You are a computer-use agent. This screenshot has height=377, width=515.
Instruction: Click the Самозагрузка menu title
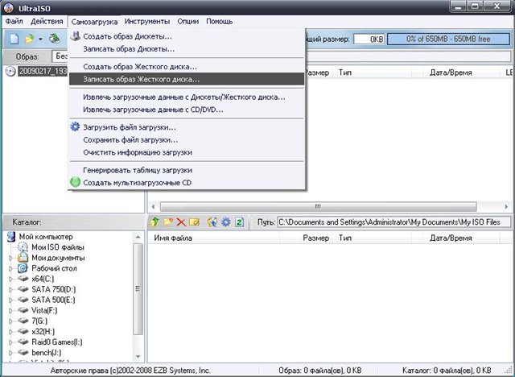[94, 22]
